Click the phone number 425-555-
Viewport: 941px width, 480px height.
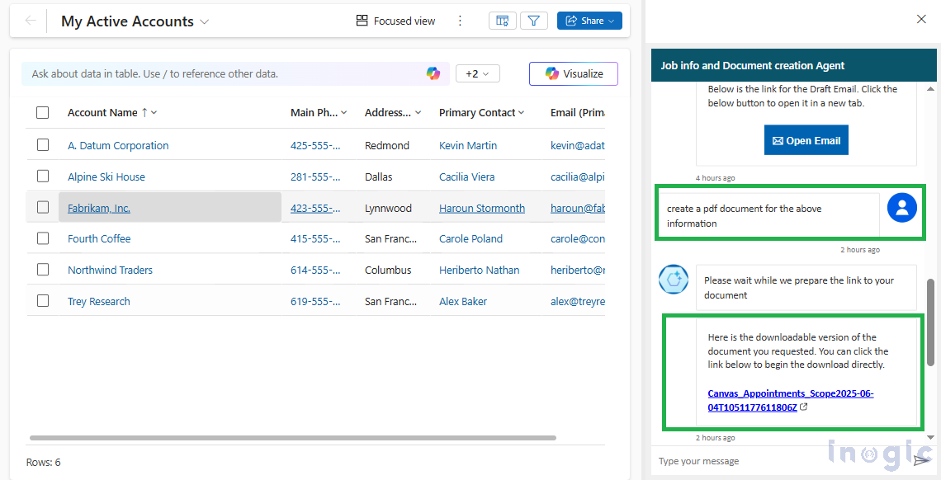[x=315, y=146]
